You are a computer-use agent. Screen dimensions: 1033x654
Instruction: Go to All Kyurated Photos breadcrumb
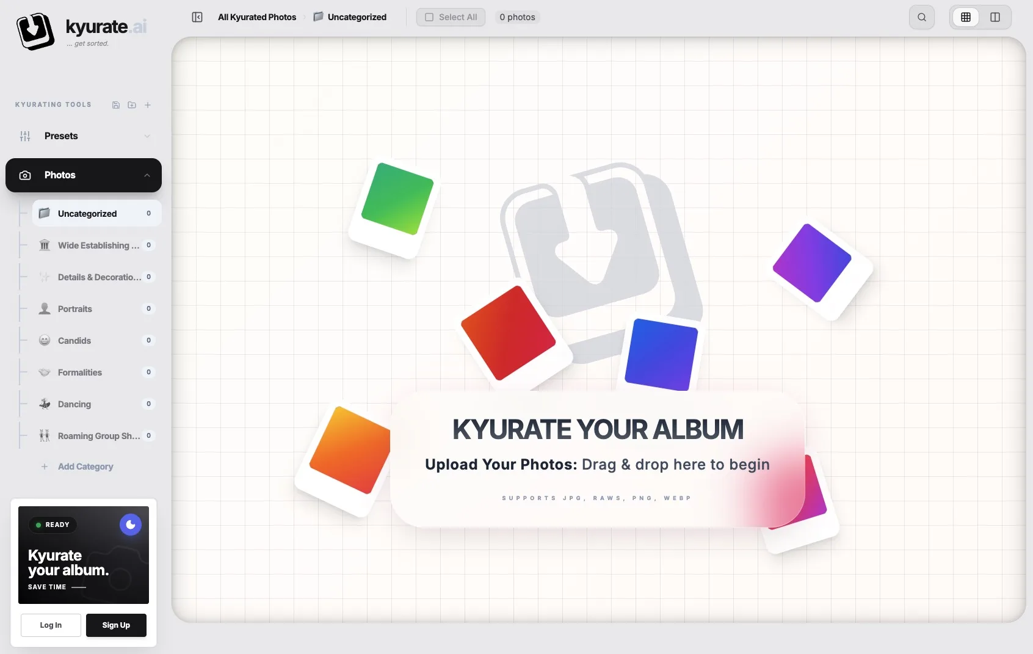tap(257, 17)
